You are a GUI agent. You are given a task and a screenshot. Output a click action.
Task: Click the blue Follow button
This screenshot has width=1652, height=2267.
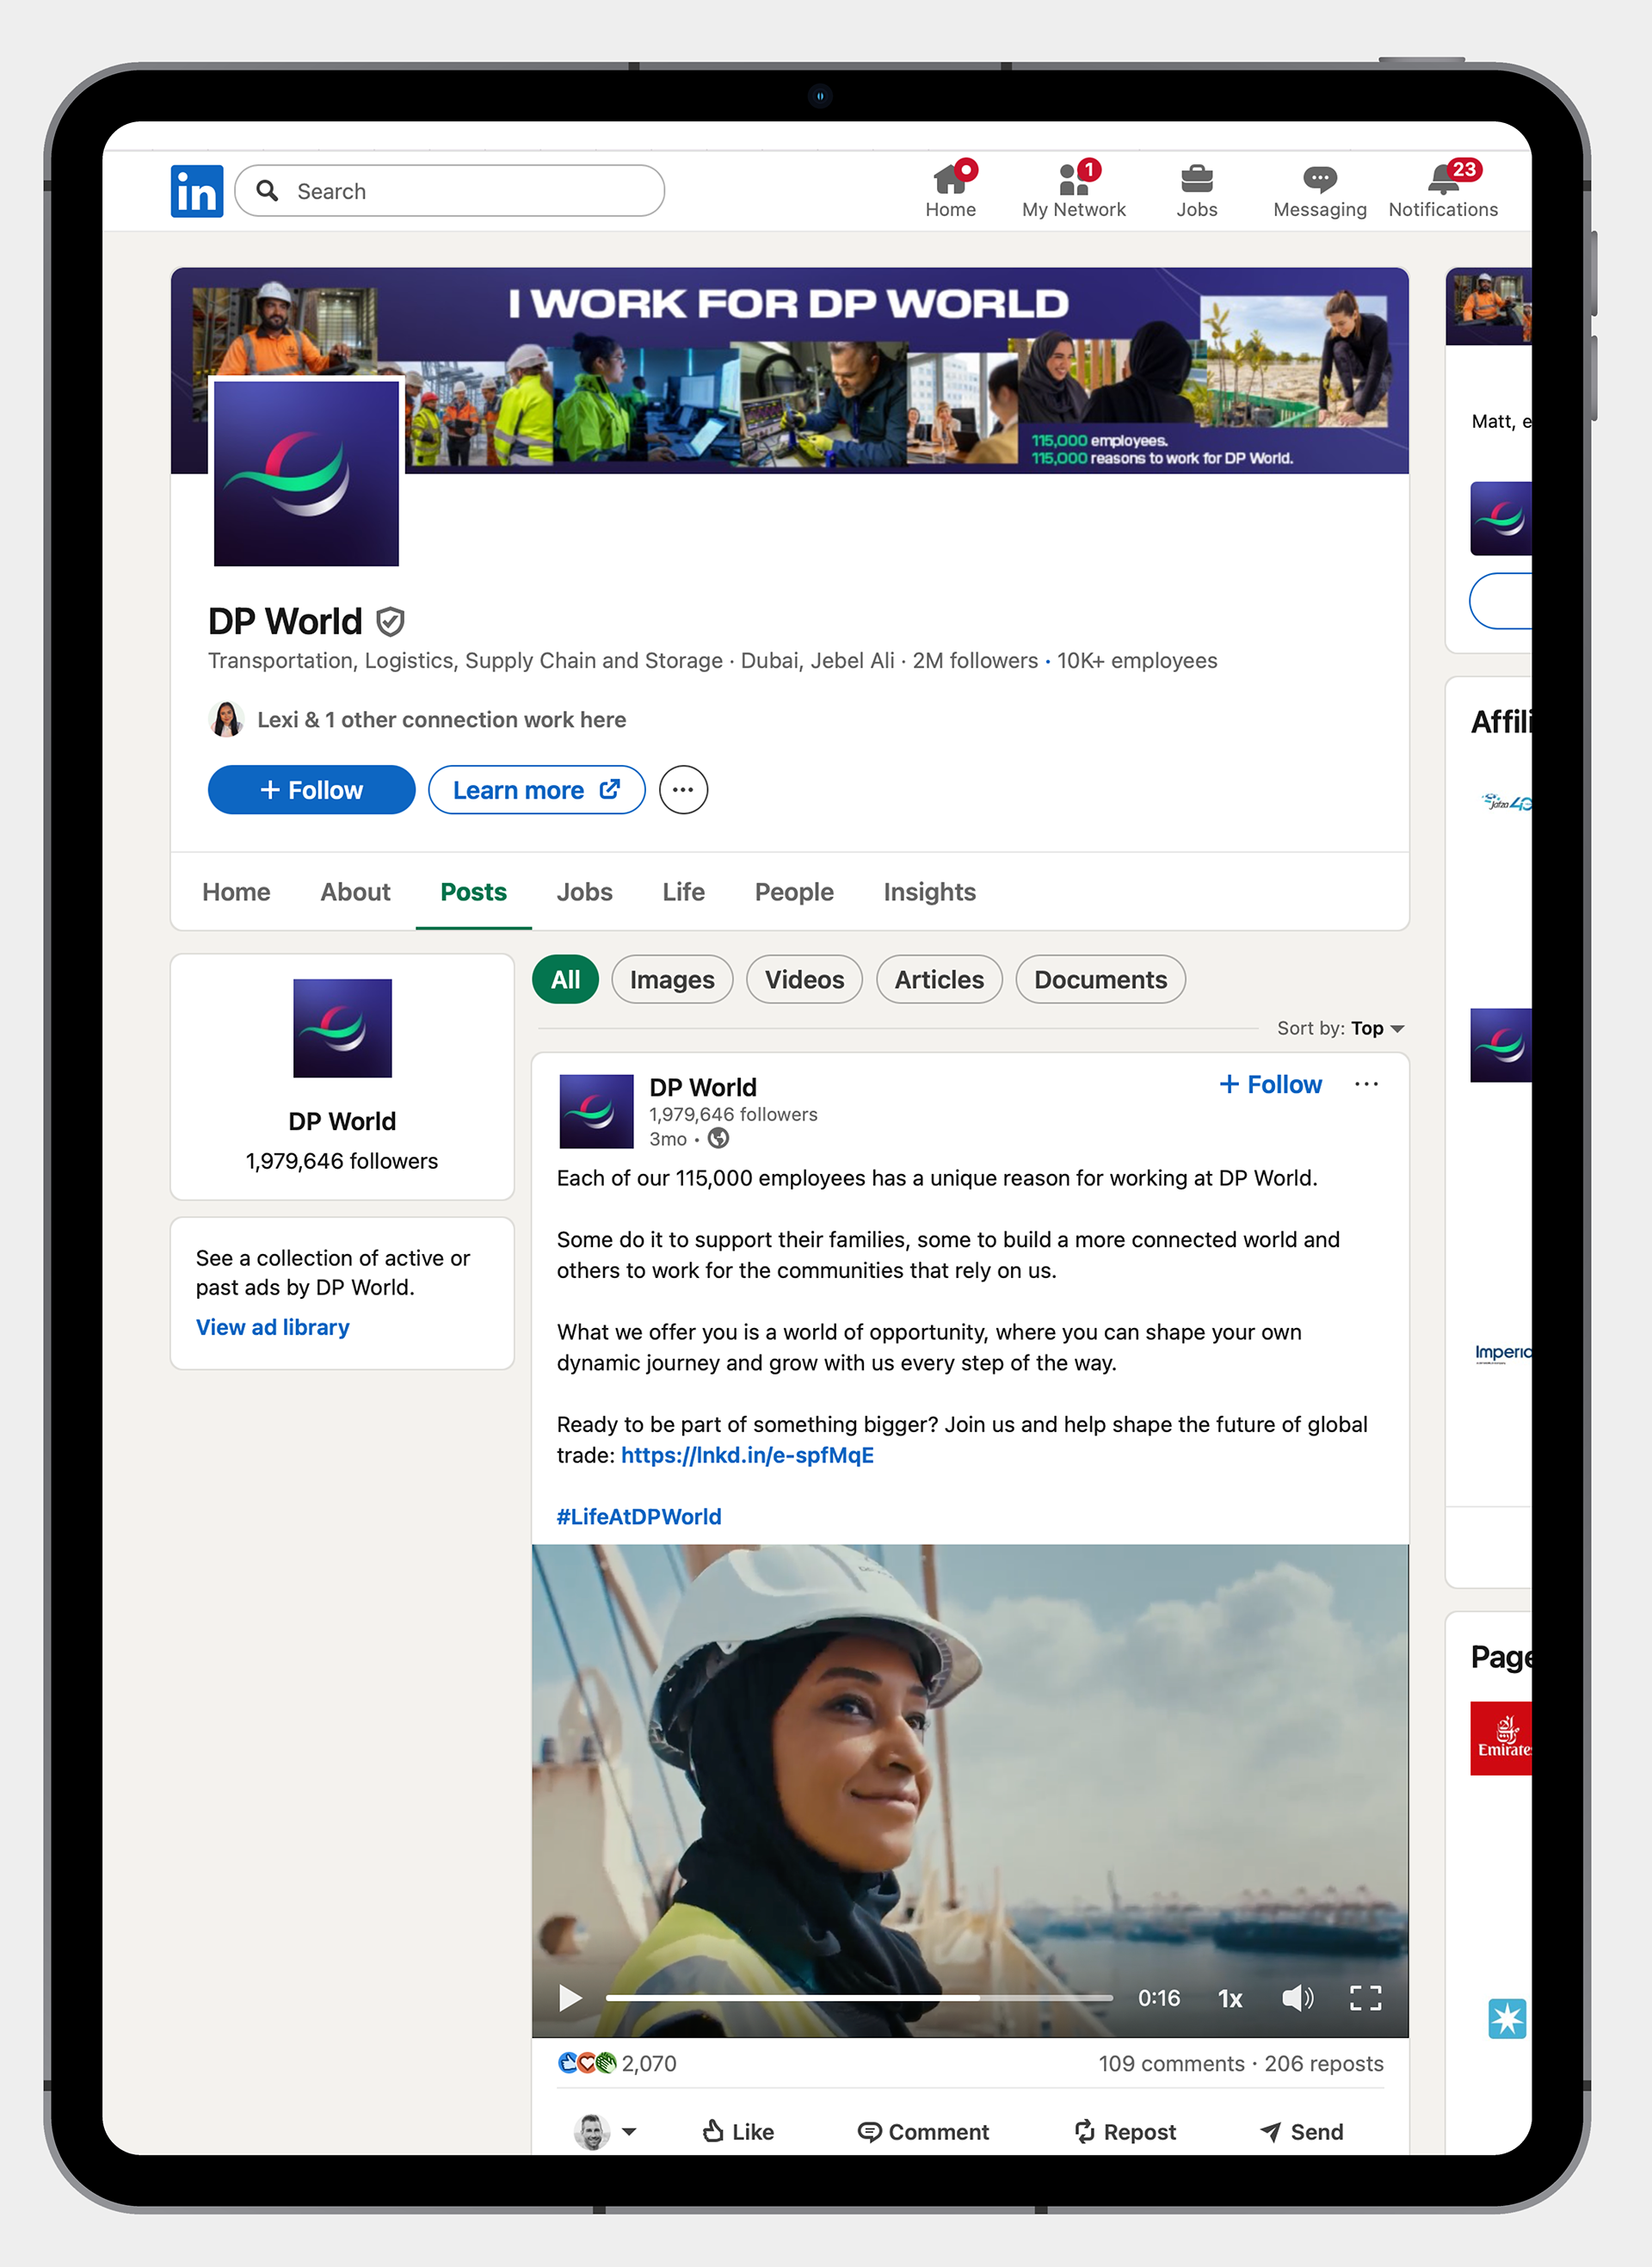tap(311, 790)
